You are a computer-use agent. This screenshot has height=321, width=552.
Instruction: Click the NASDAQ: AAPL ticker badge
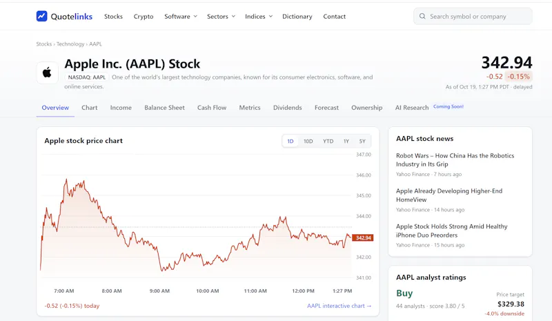[x=87, y=77]
